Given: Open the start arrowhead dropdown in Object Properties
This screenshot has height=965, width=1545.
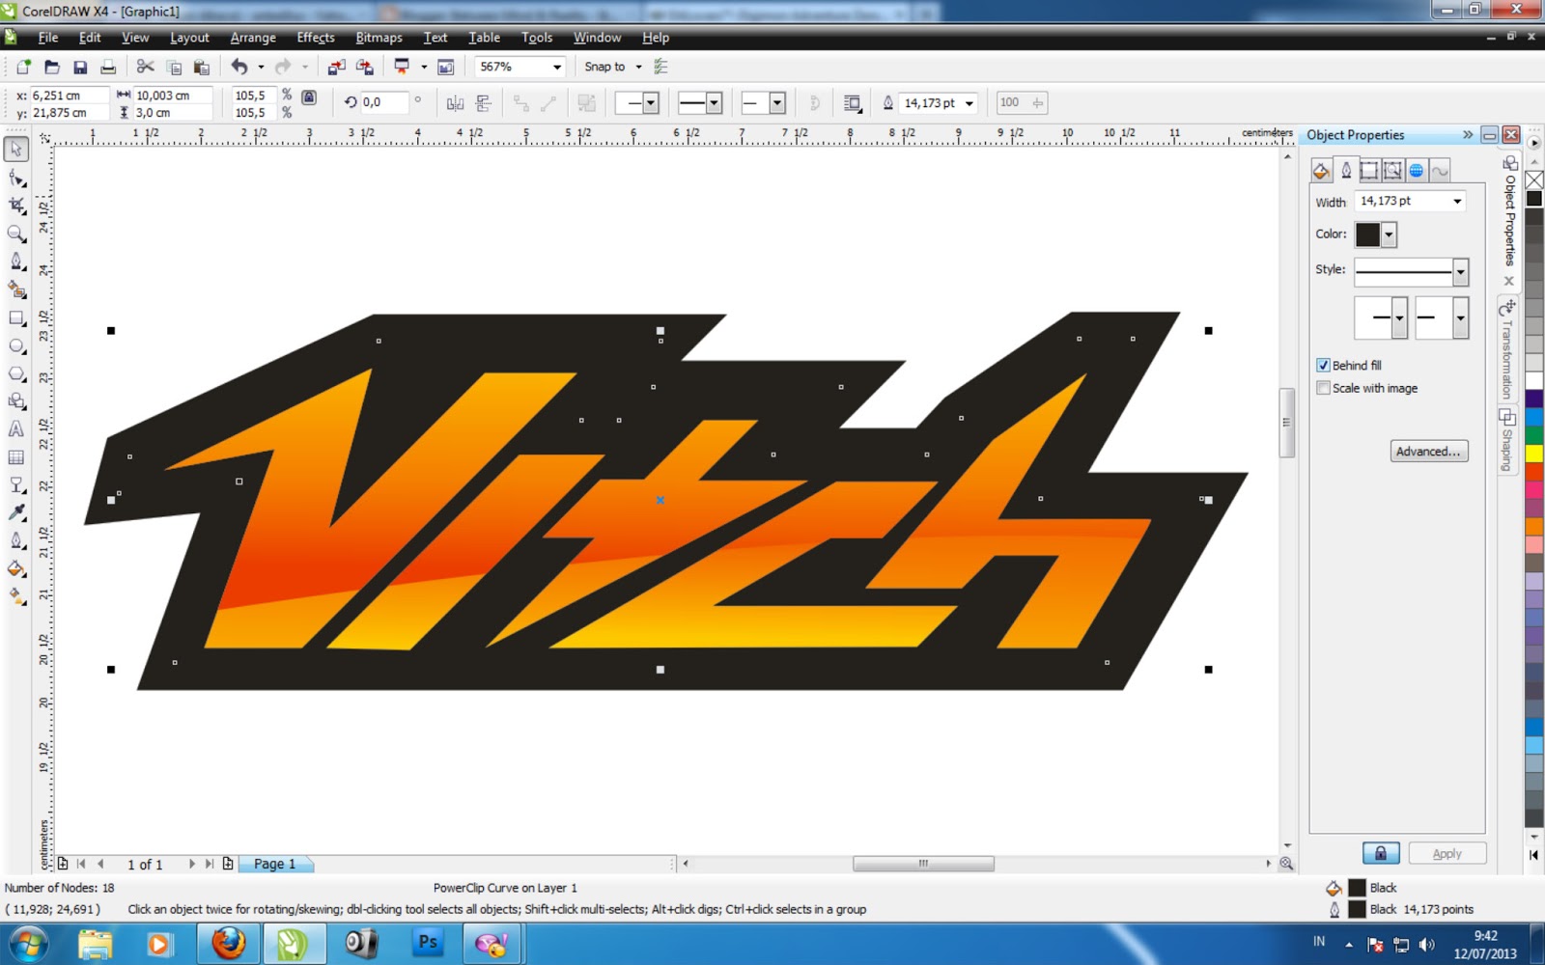Looking at the screenshot, I should tap(1399, 317).
